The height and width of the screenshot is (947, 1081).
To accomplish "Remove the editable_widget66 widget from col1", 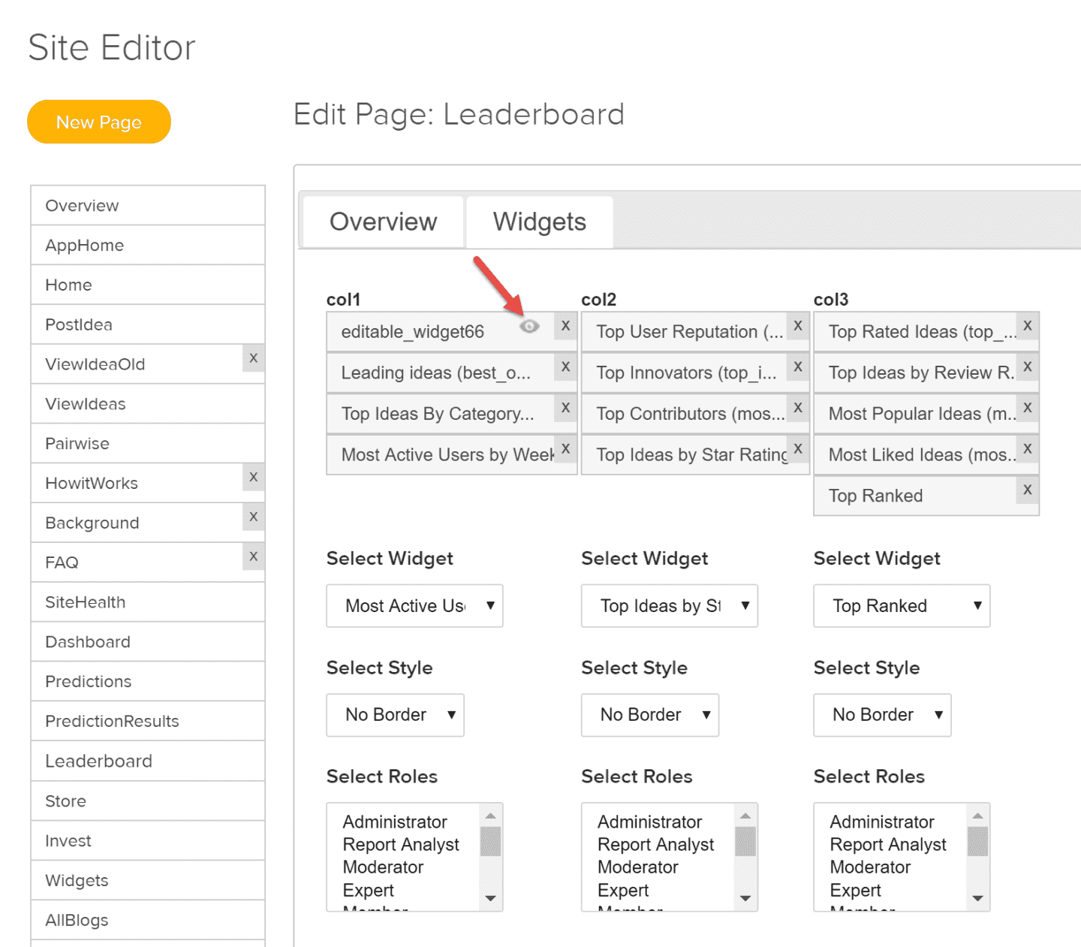I will 565,326.
